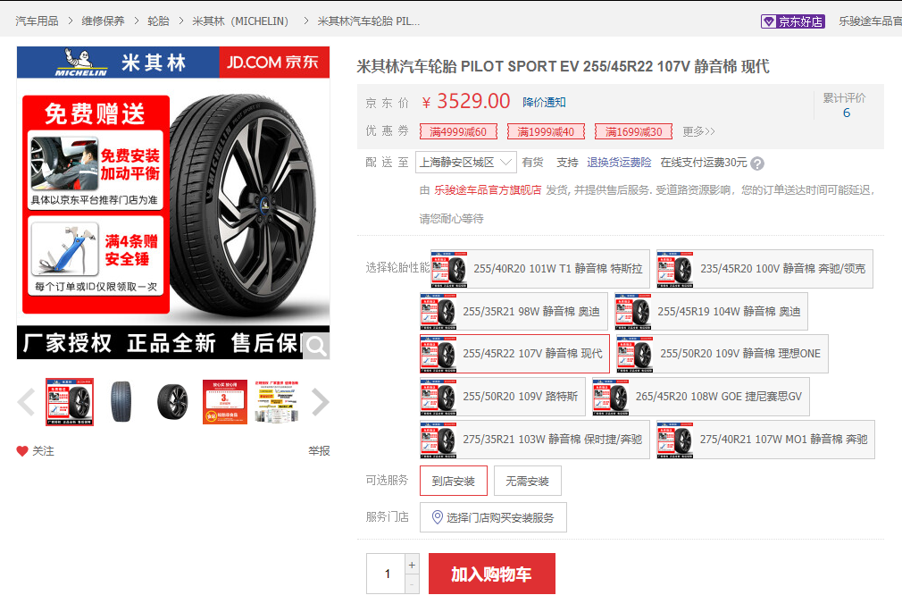Click location pin in 选择门店购买安装服务
902x612 pixels.
(438, 517)
